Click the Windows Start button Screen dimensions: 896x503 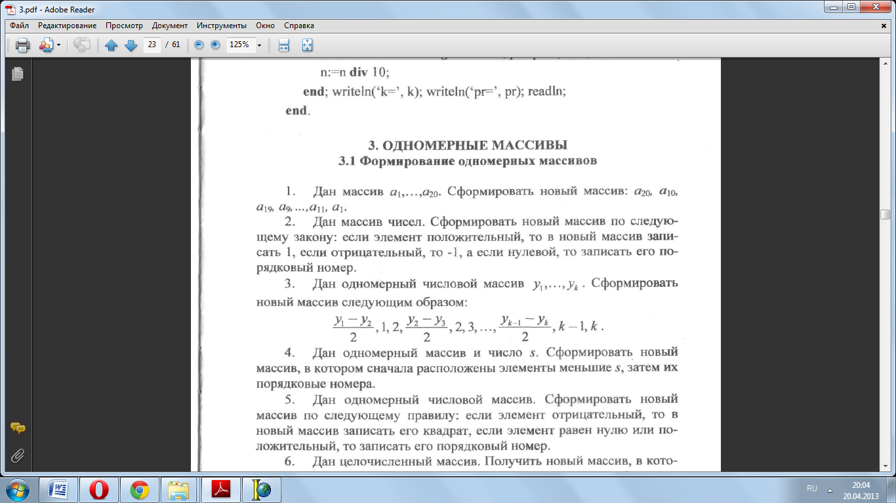18,489
